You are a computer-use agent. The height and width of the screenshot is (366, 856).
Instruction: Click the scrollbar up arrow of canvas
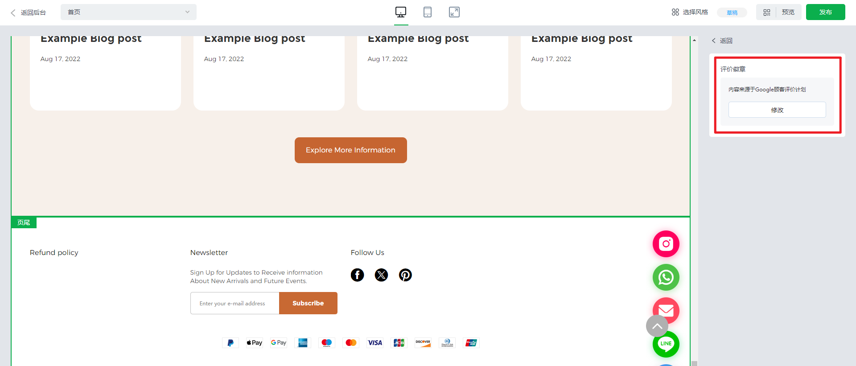coord(694,40)
